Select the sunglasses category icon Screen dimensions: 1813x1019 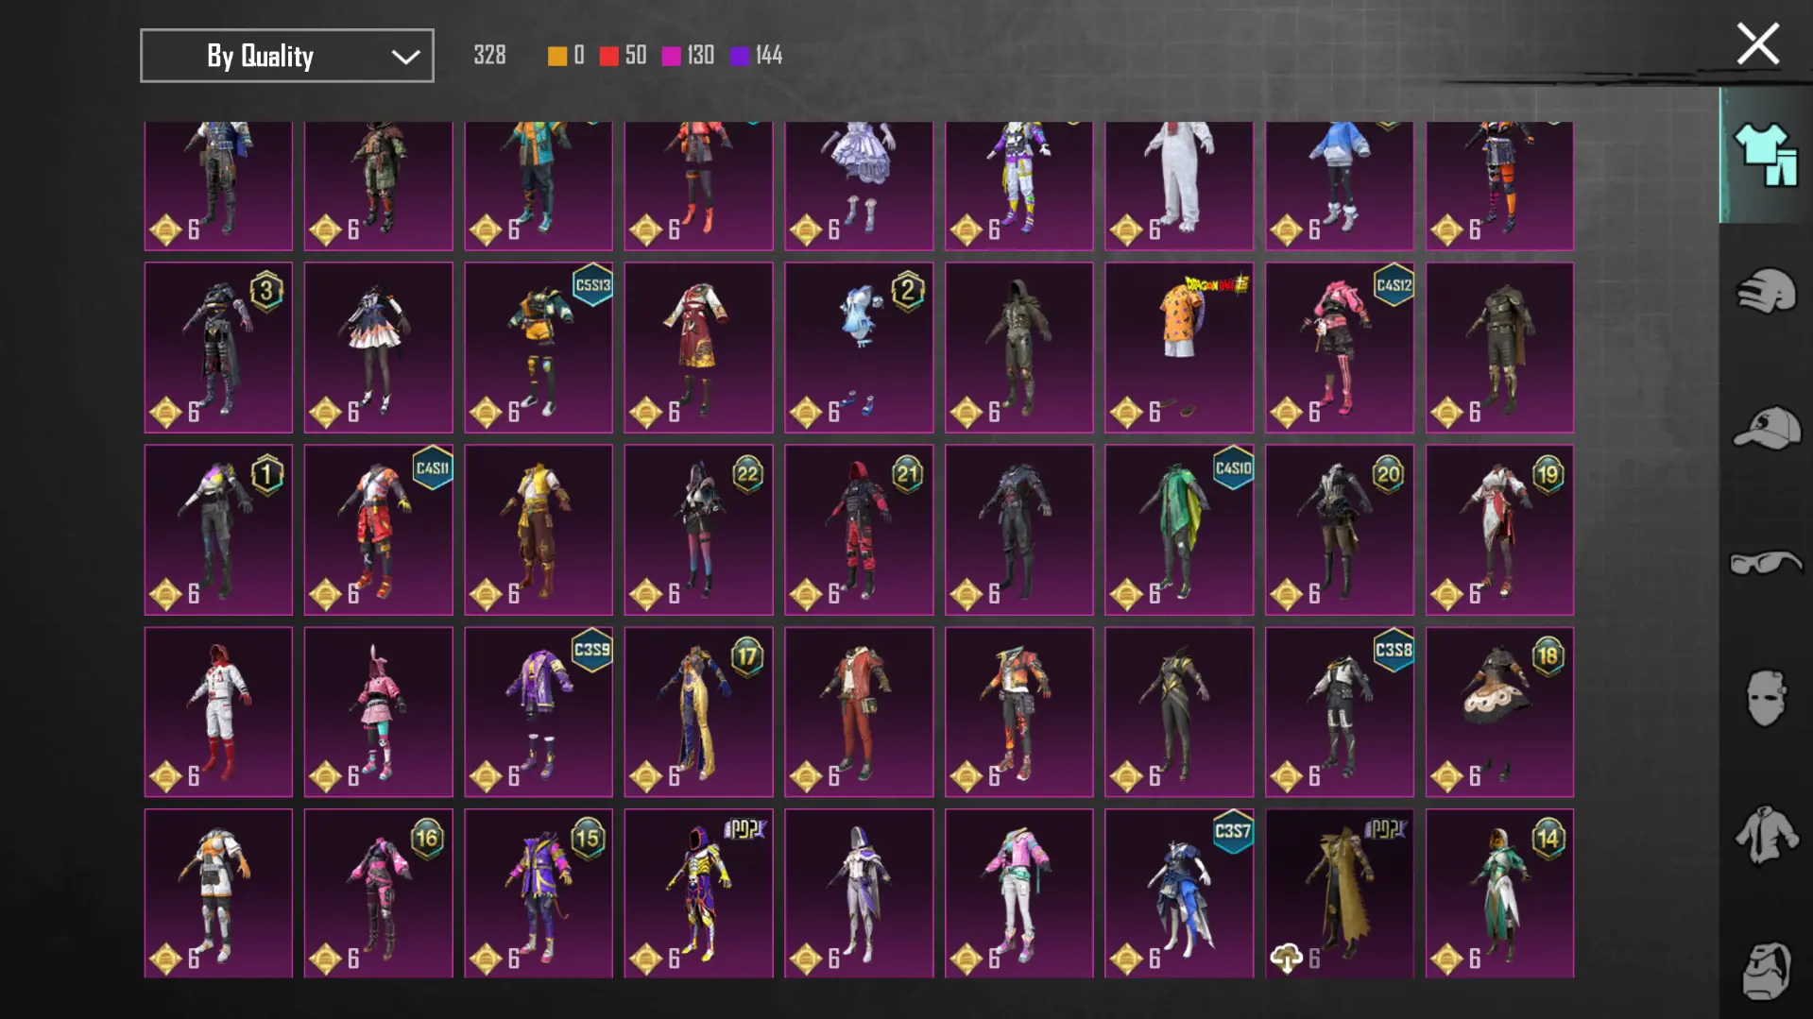(1764, 563)
